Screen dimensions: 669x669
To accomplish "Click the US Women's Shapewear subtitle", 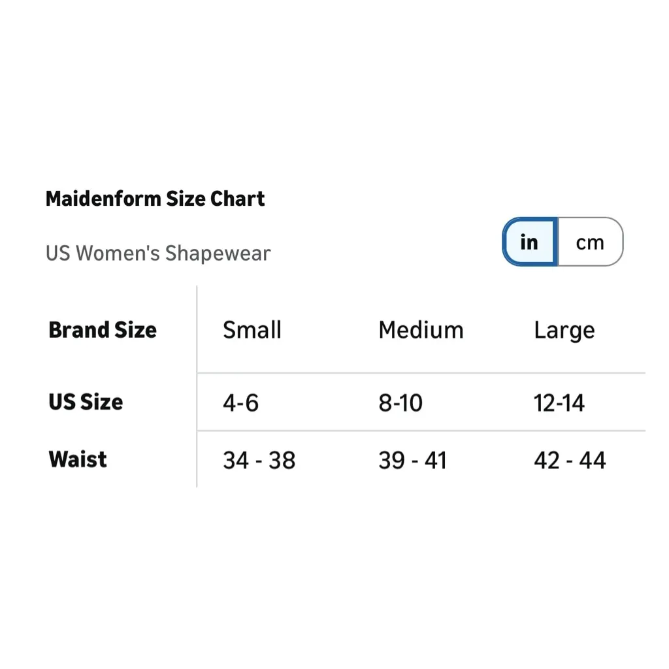I will click(158, 253).
